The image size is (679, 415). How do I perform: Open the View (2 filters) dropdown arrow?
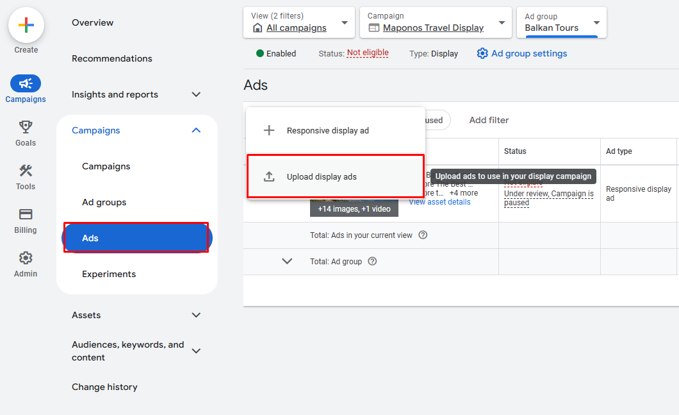point(345,22)
